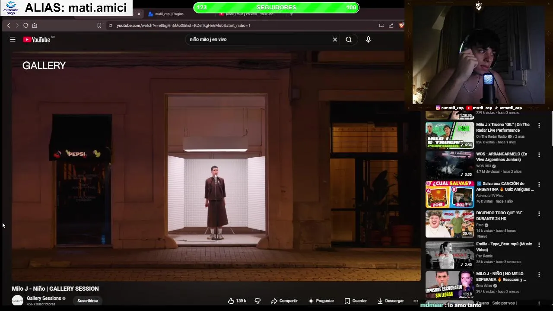Open options for MILO J NIÑO reaction video
553x311 pixels.
539,274
